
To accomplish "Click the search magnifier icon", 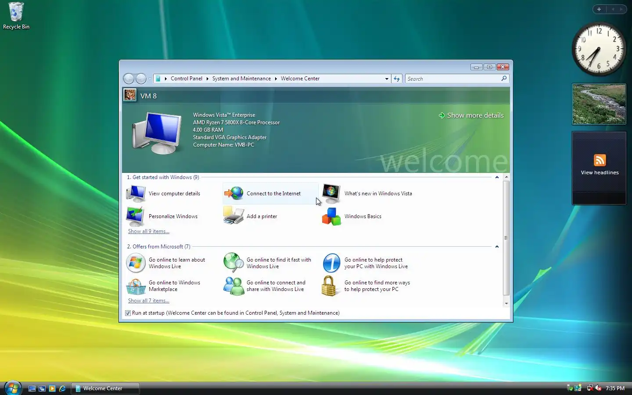I will pyautogui.click(x=504, y=78).
